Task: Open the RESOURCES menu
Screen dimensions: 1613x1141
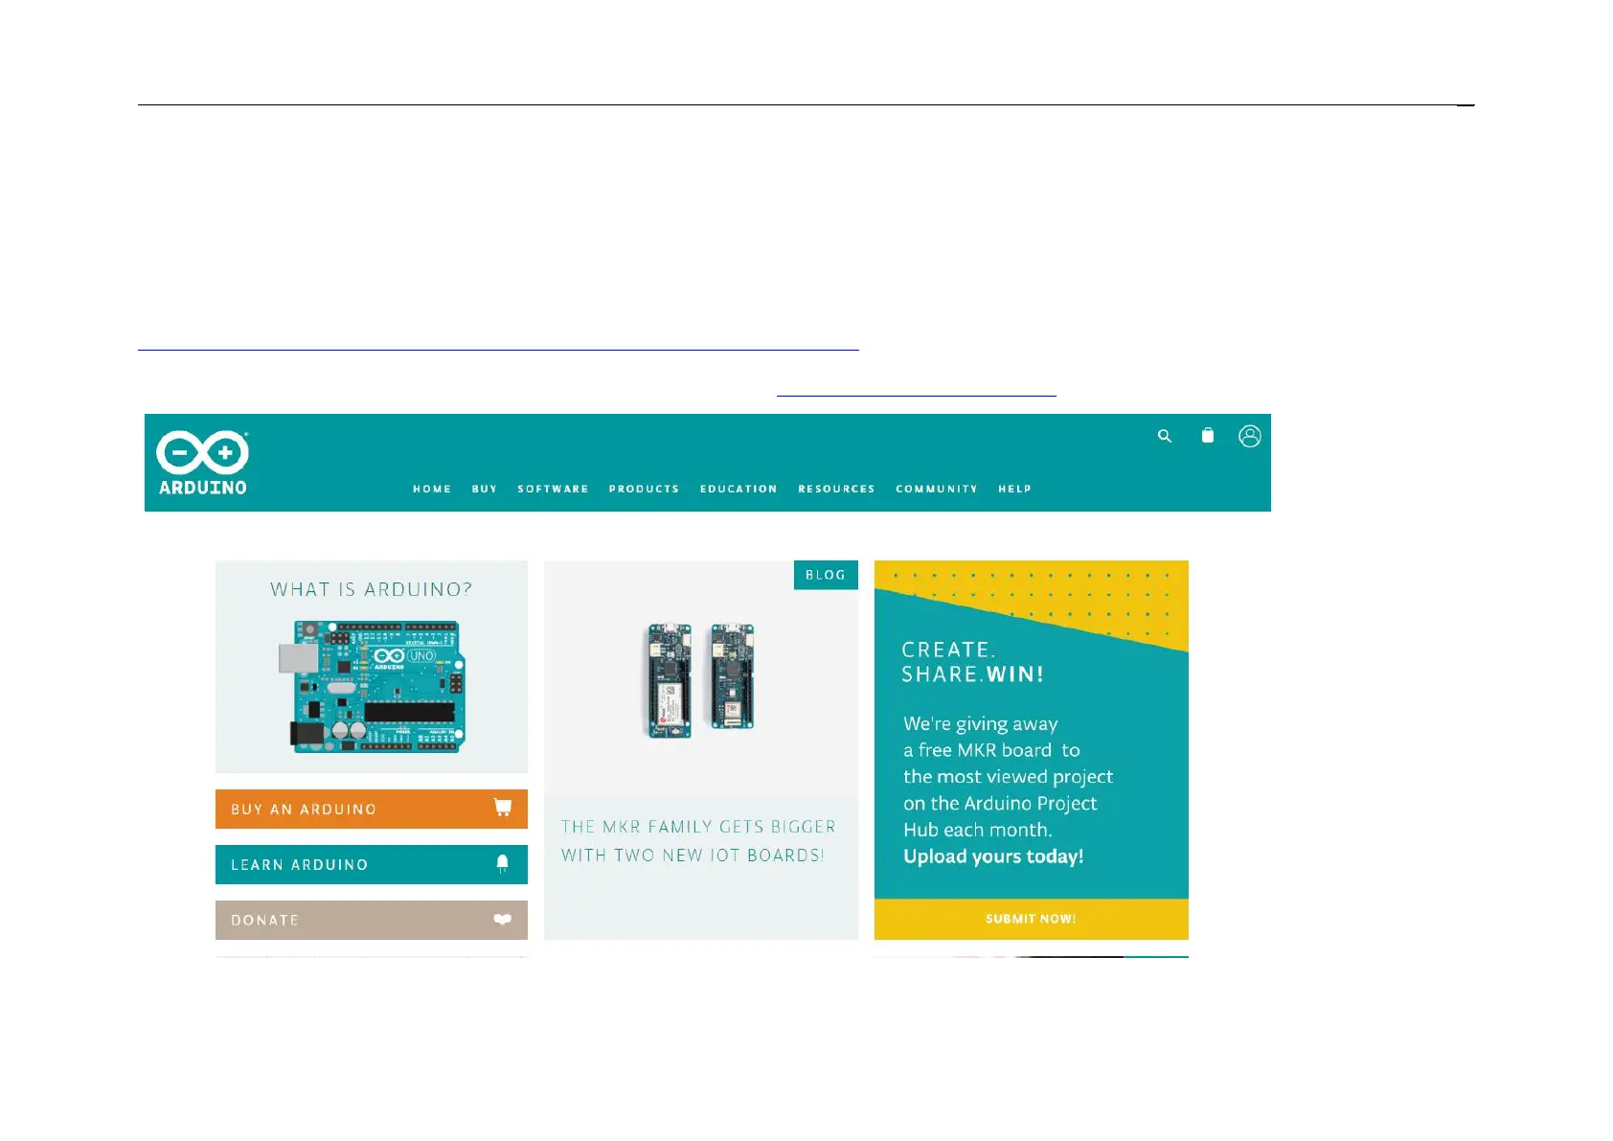Action: point(837,489)
